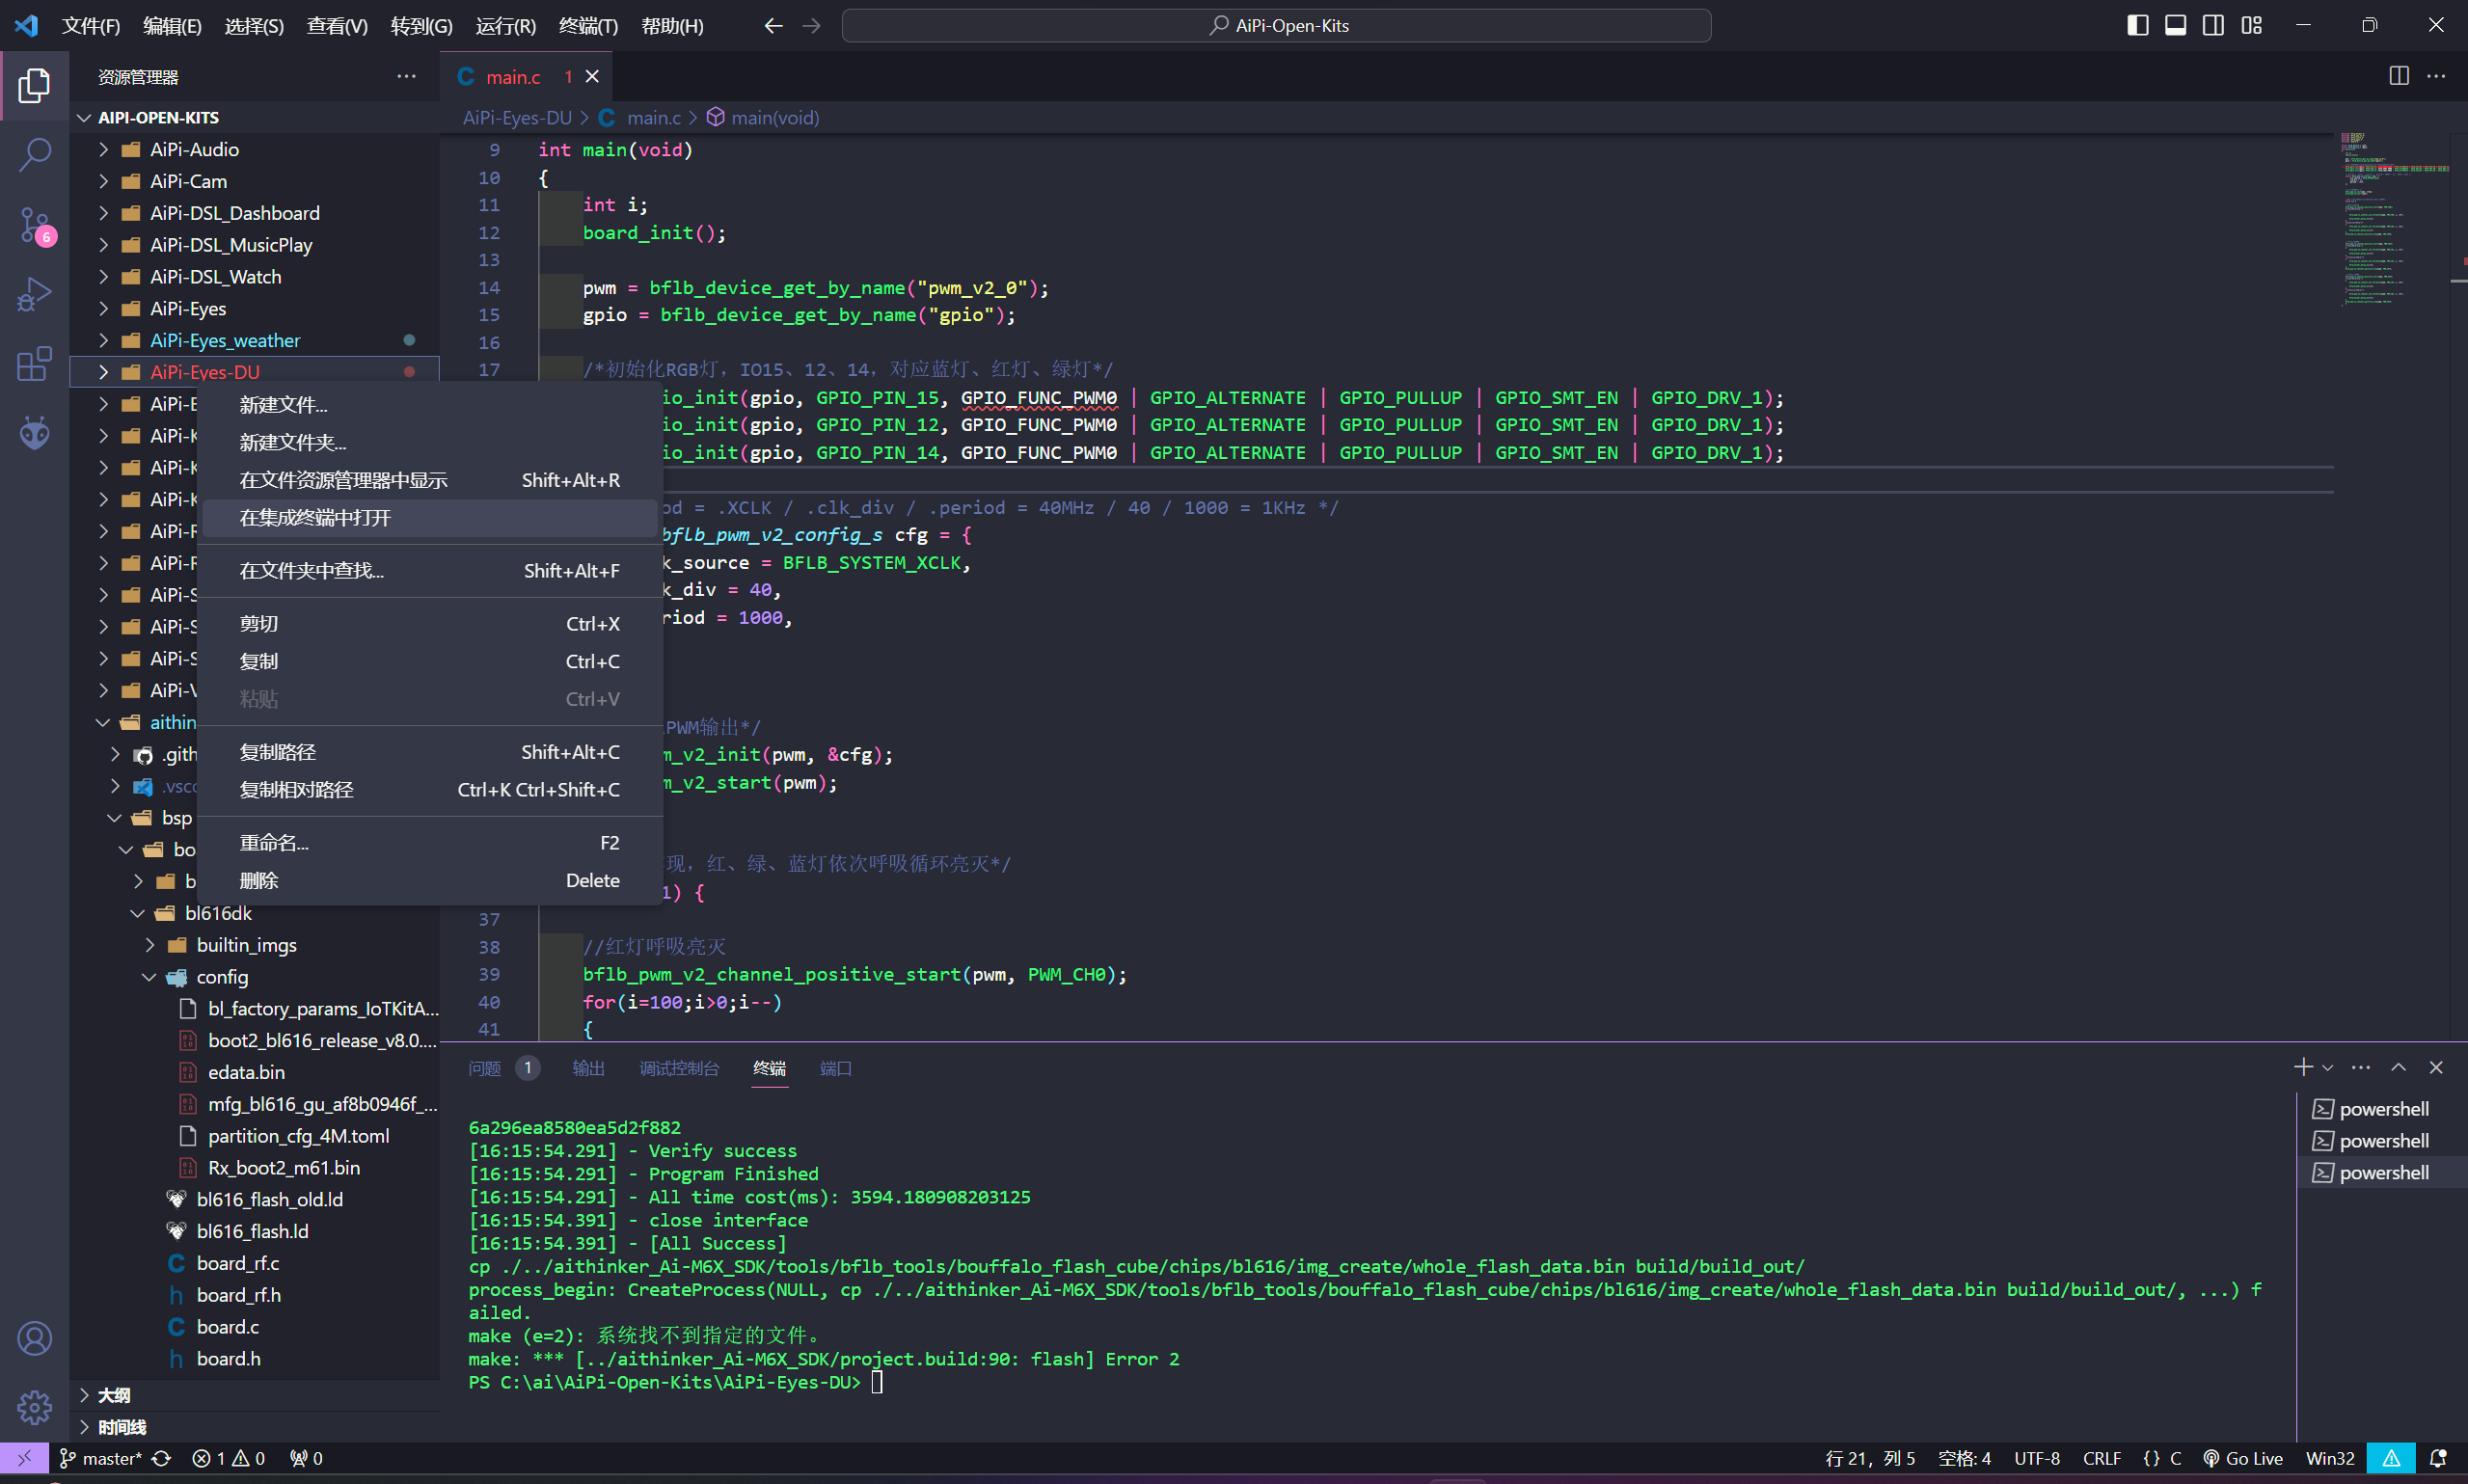Screen dimensions: 2468x1484
Task: Open customize layout icon
Action: click(x=2251, y=25)
